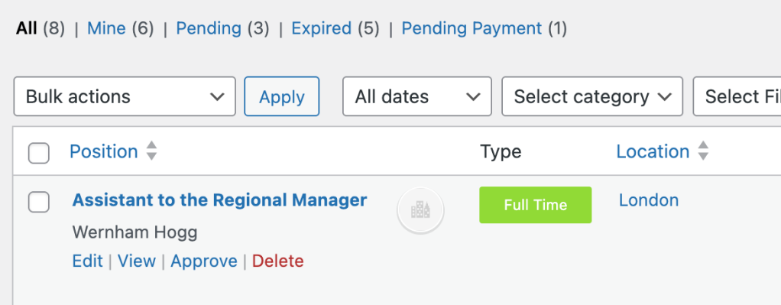This screenshot has width=781, height=305.
Task: Click the Apply button
Action: coord(281,96)
